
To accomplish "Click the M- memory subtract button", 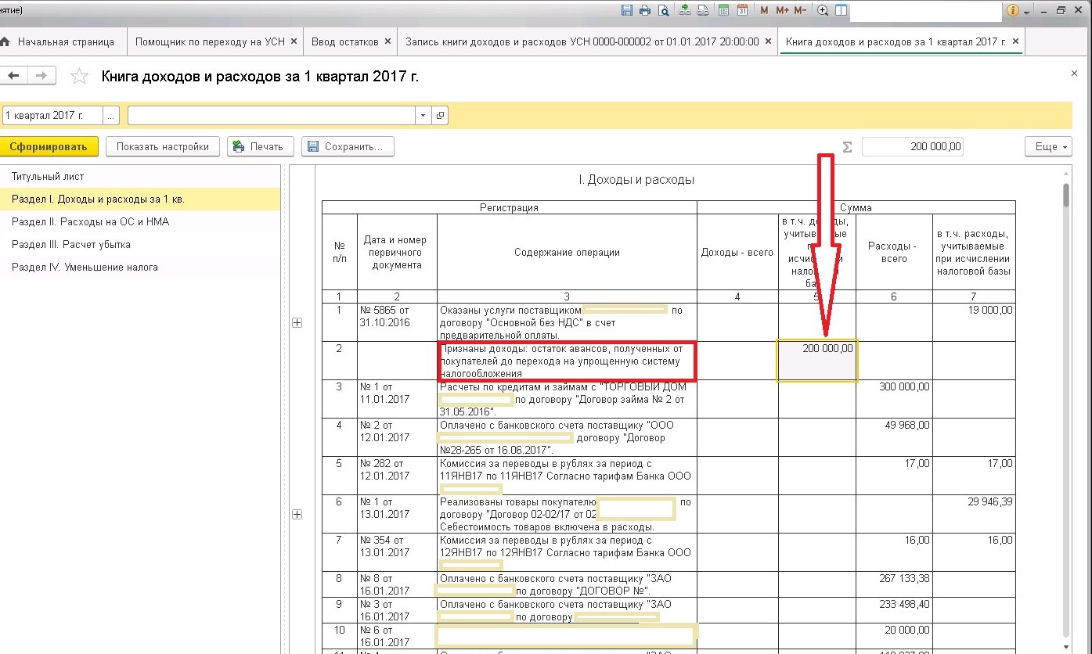I will click(800, 11).
